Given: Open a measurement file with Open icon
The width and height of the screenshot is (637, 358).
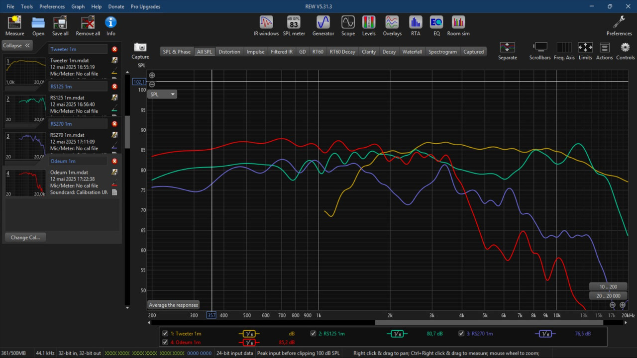Looking at the screenshot, I should pyautogui.click(x=38, y=22).
